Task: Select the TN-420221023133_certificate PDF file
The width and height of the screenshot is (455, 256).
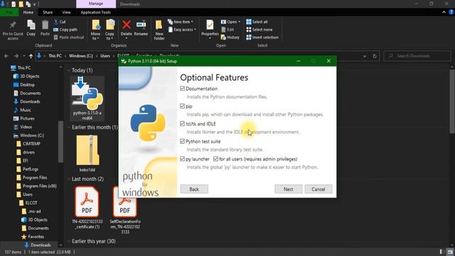Action: pyautogui.click(x=87, y=208)
